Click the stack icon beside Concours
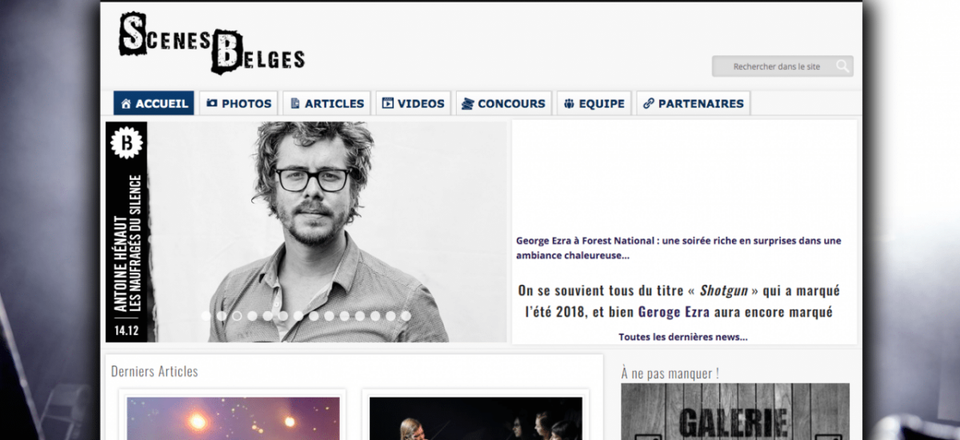Viewport: 960px width, 440px height. click(468, 103)
